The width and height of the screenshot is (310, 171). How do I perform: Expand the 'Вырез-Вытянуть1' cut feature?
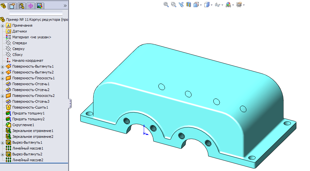pos(2,143)
